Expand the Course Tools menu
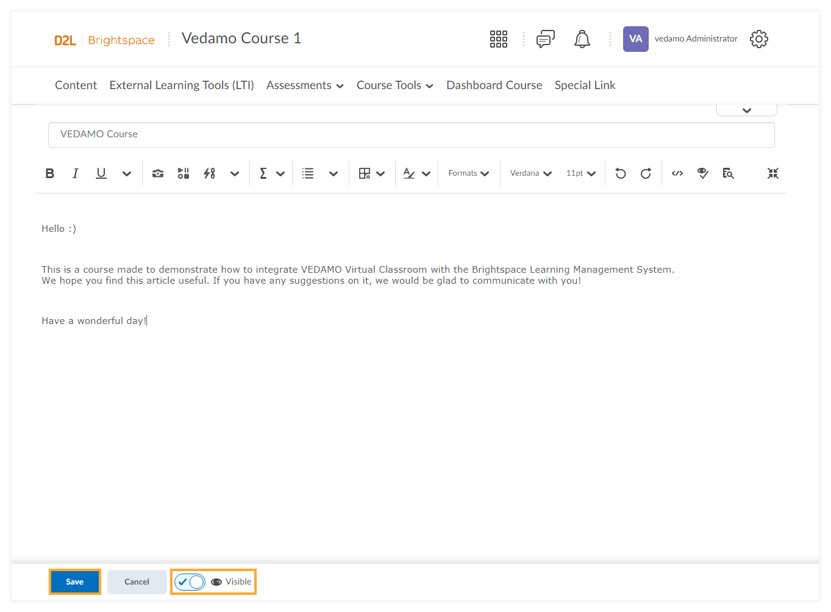 pyautogui.click(x=395, y=85)
